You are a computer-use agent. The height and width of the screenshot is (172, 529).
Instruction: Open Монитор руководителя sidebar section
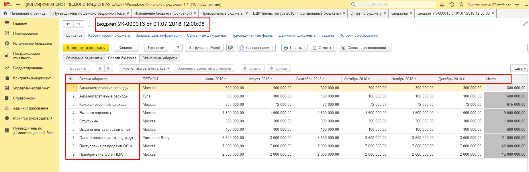(33, 118)
